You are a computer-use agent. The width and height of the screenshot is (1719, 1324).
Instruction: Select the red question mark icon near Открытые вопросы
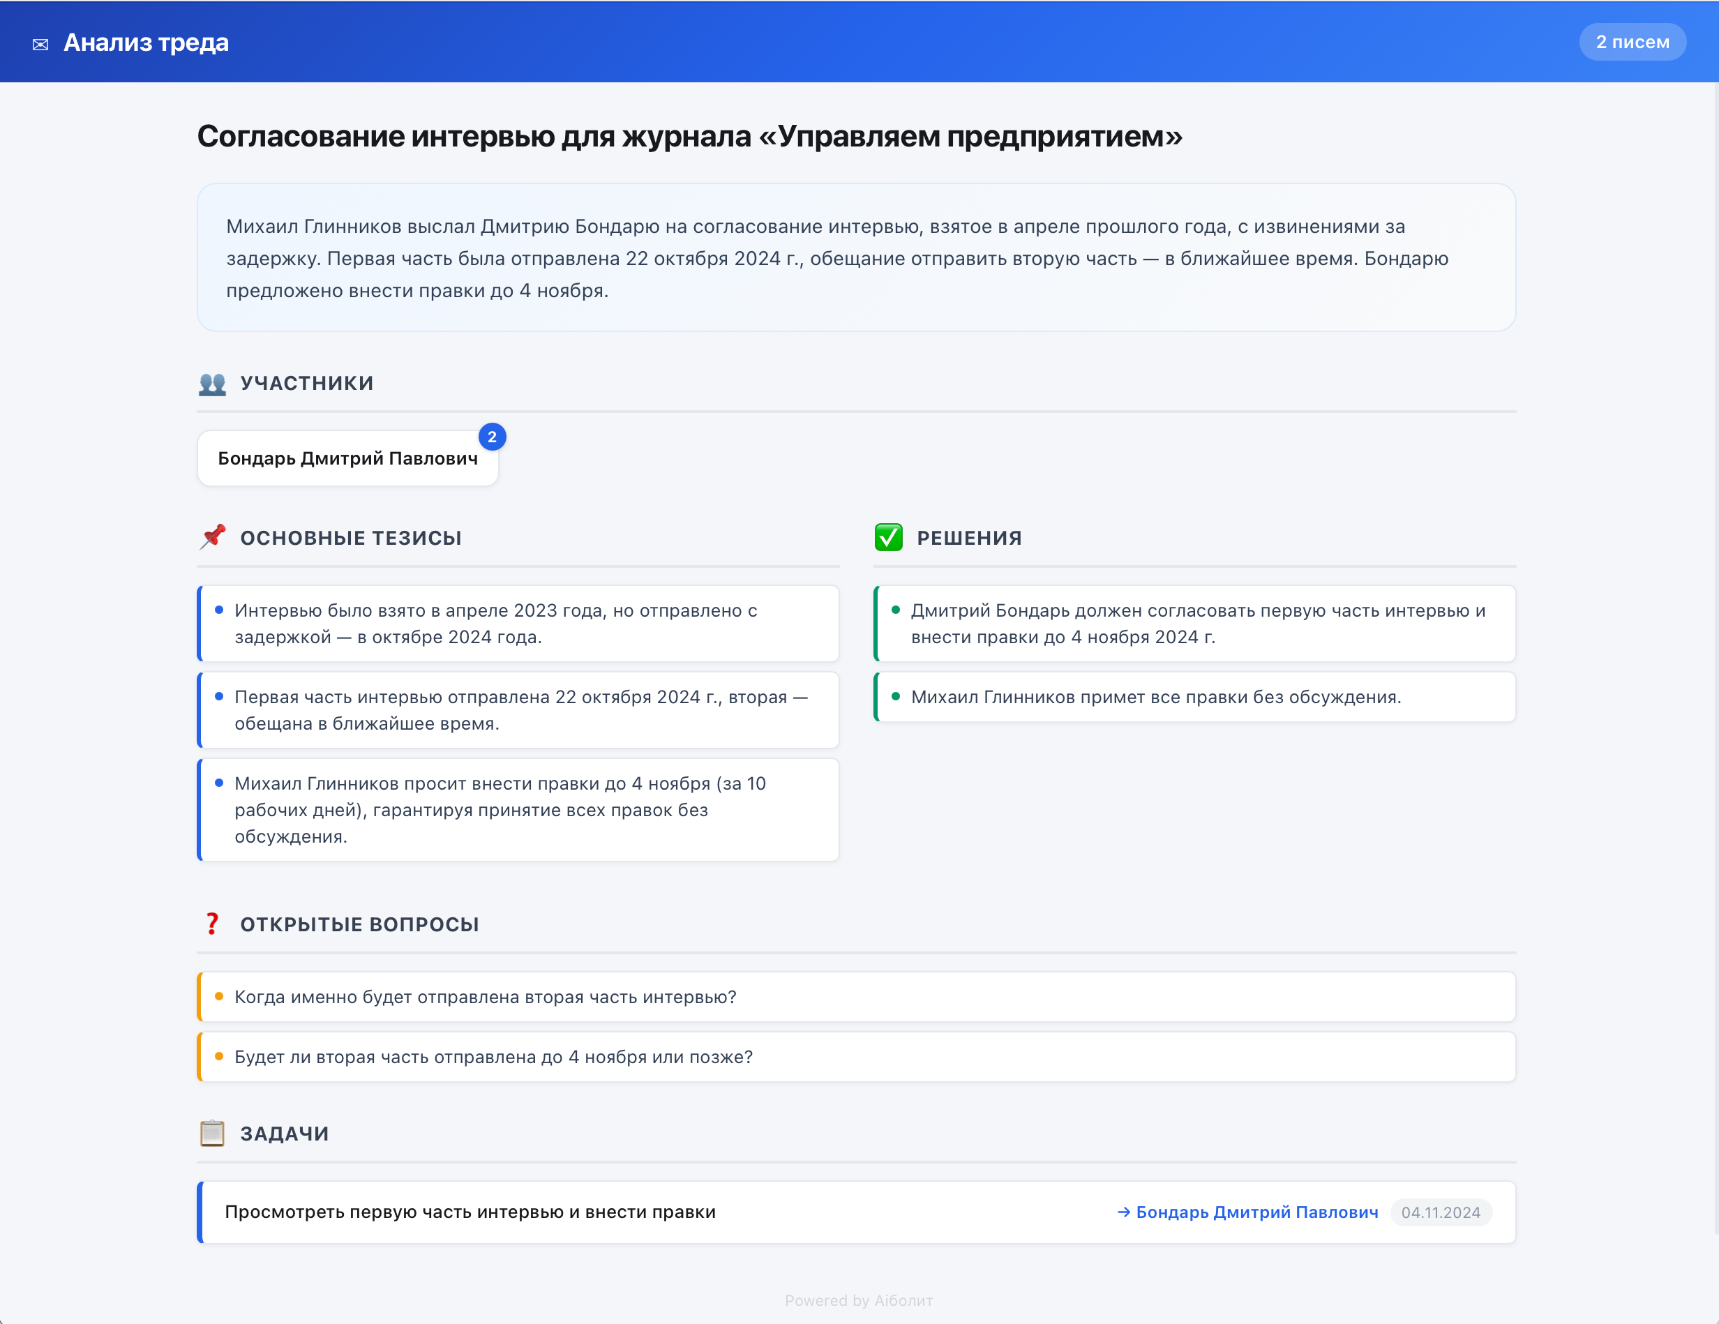pos(213,924)
